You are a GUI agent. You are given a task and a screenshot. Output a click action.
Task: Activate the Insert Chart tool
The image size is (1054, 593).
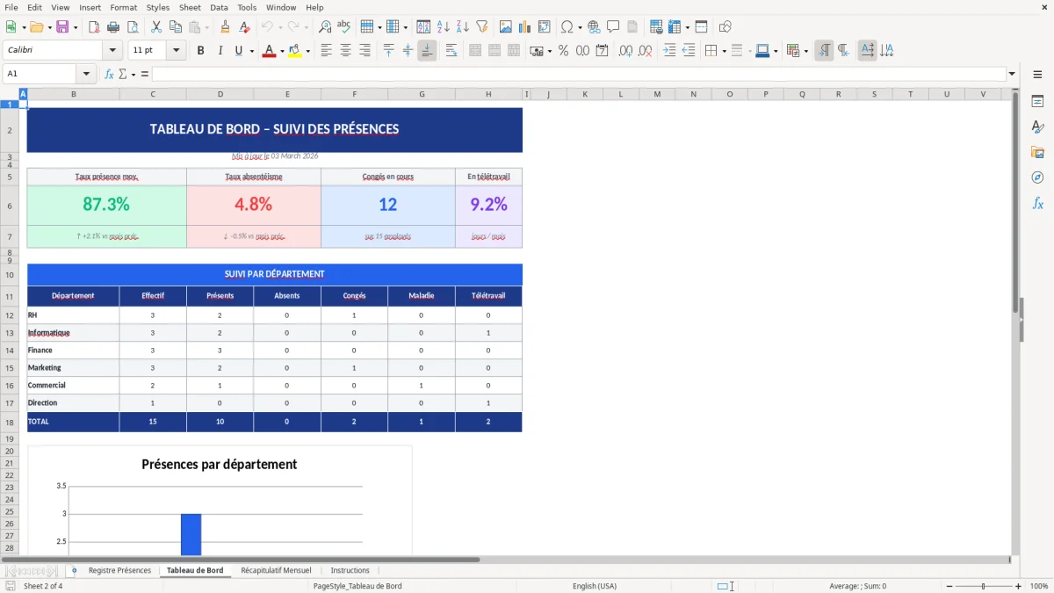(524, 25)
